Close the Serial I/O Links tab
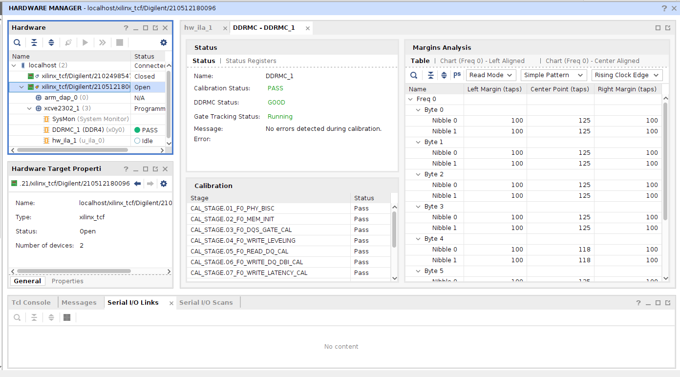The image size is (680, 377). click(x=171, y=303)
